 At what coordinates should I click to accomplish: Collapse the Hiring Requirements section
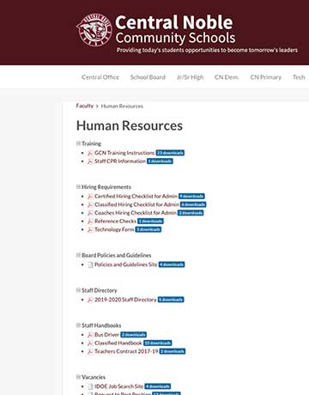pos(78,186)
